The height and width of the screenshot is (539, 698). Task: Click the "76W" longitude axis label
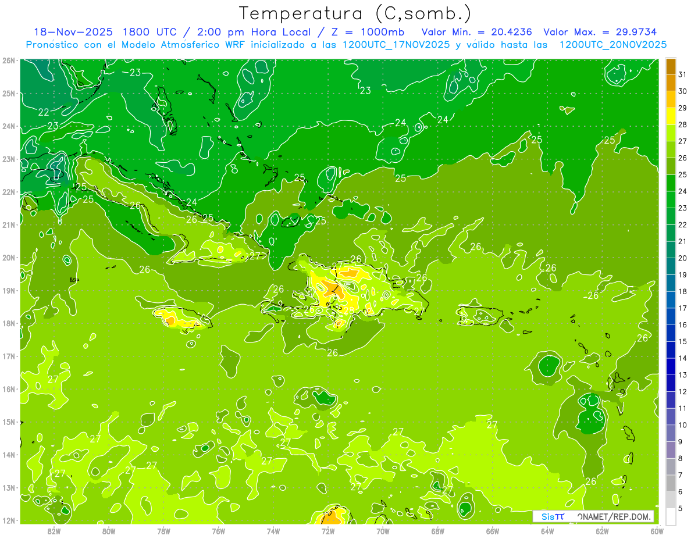click(x=218, y=531)
